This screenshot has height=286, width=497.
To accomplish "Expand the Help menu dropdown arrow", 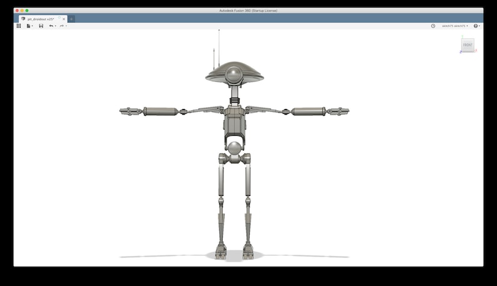I will tap(479, 26).
